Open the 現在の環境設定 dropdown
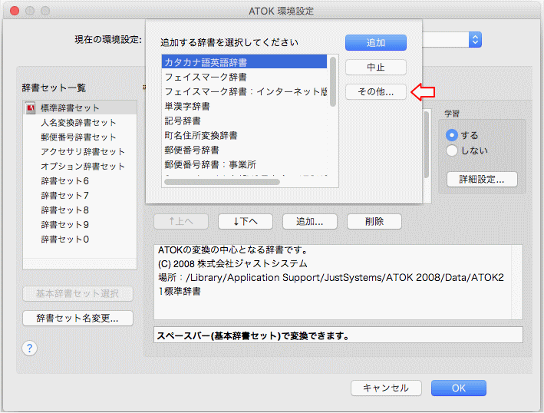This screenshot has height=413, width=544. [475, 40]
